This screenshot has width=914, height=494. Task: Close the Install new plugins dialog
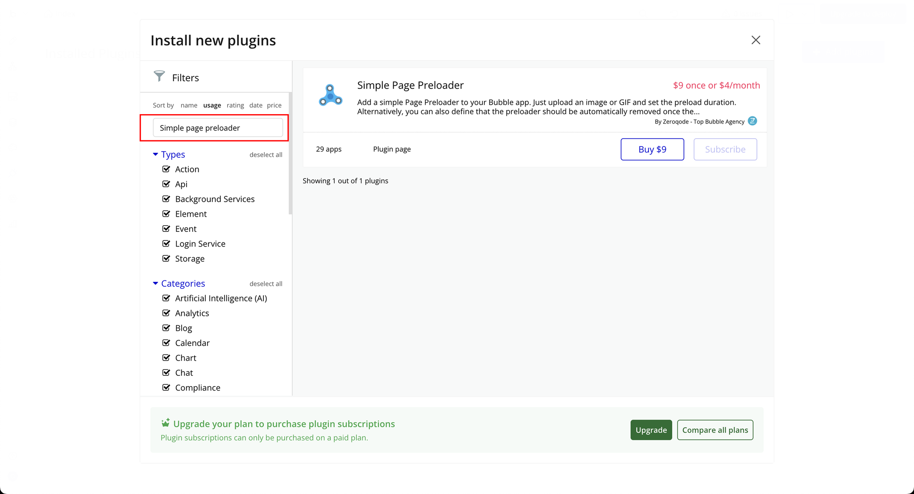(x=755, y=40)
